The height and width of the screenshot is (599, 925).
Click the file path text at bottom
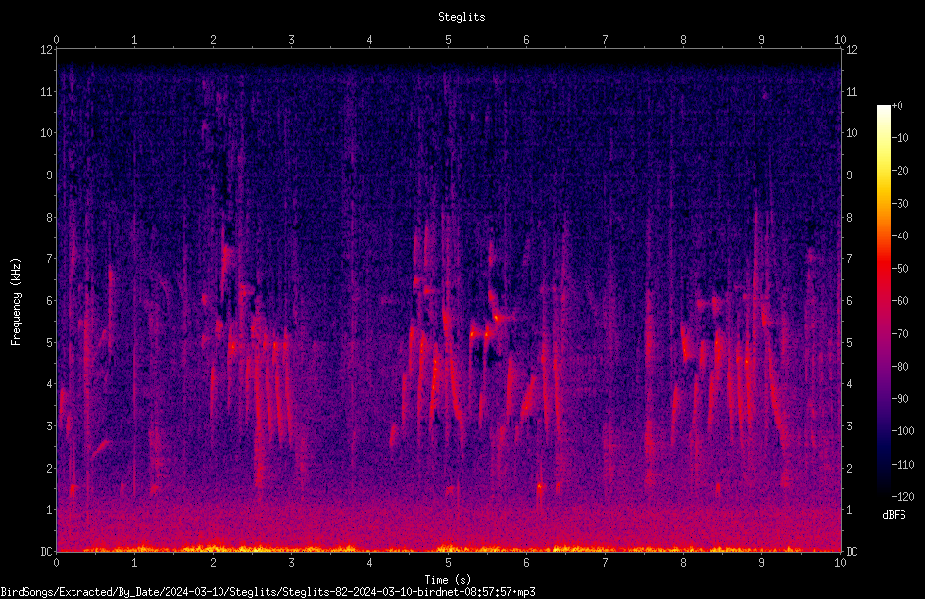268,592
